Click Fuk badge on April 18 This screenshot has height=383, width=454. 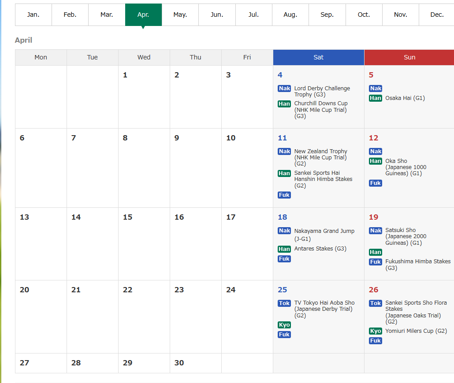click(x=284, y=259)
